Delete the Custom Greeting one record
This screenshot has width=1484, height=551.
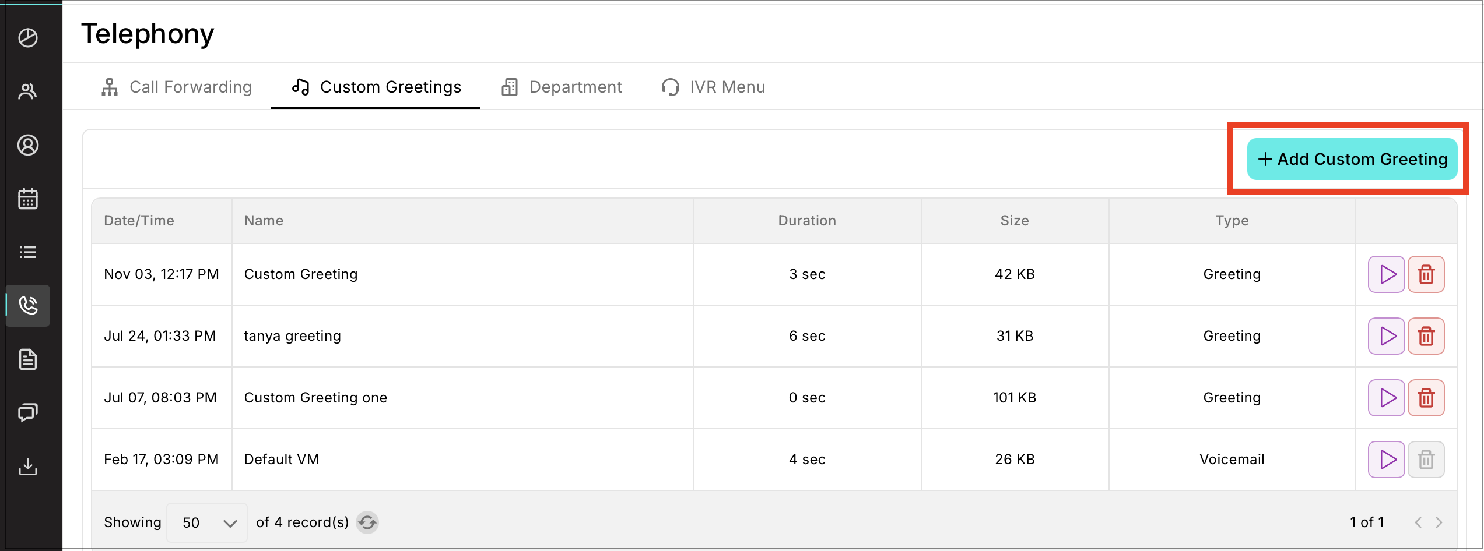pos(1426,398)
